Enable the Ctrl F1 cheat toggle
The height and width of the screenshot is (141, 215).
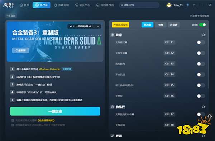click(x=201, y=43)
